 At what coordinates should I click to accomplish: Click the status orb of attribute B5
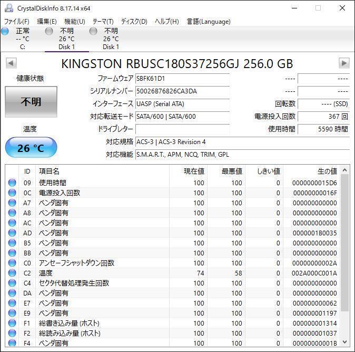coord(12,243)
